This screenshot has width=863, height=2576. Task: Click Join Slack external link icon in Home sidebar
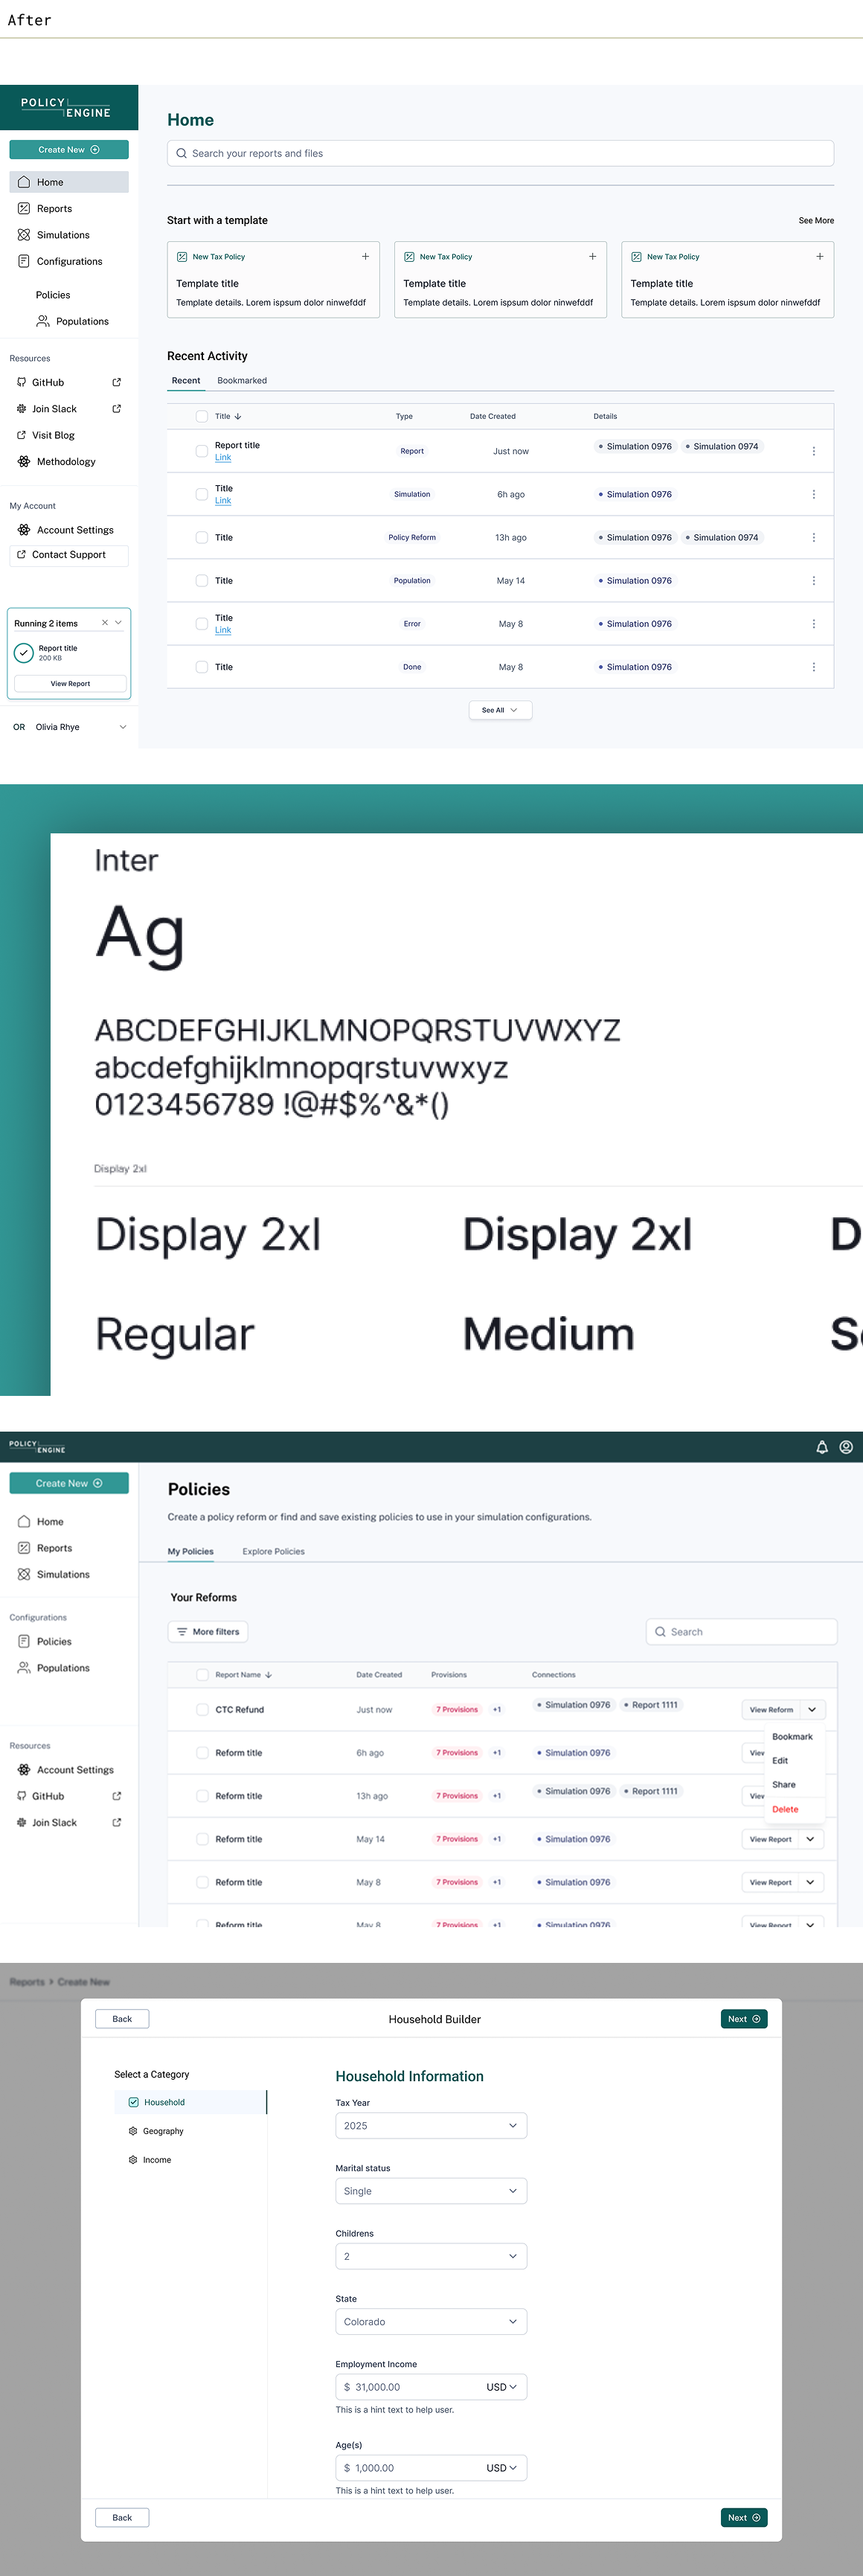coord(117,408)
